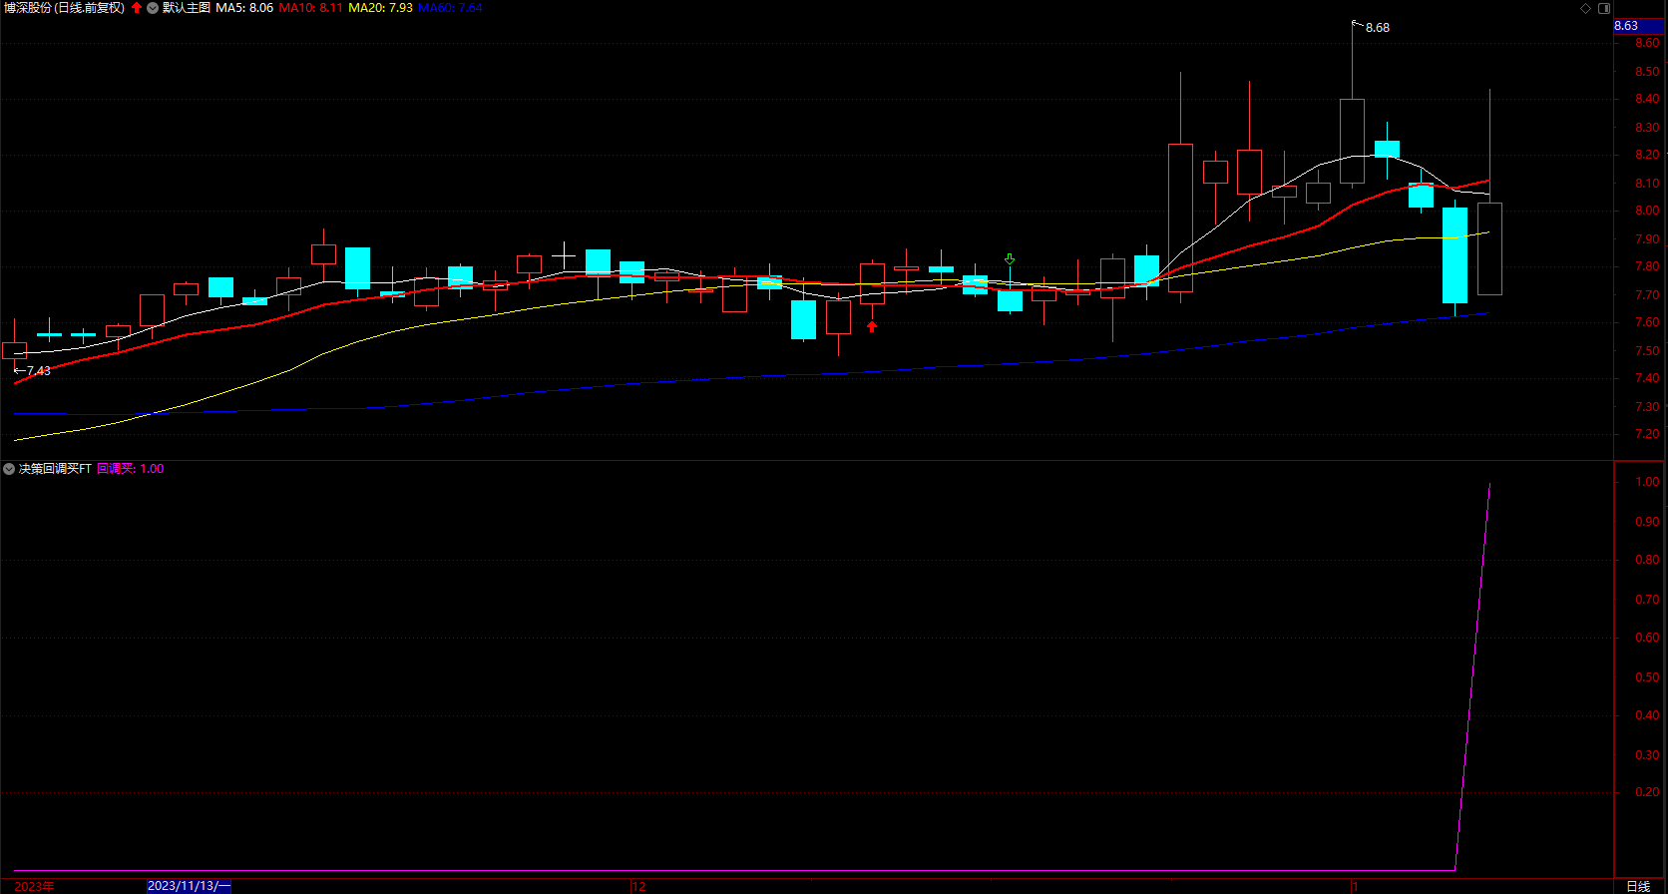
Task: Click the 8.00 price axis label
Action: (x=1647, y=211)
